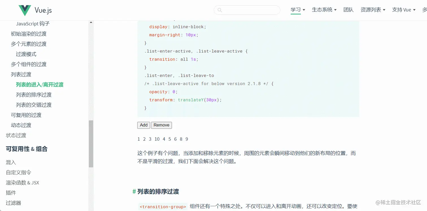Click the Vue.js logo icon

tap(25, 10)
